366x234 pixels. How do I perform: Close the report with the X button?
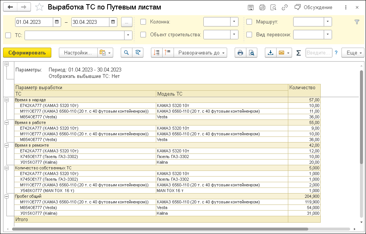(357, 8)
